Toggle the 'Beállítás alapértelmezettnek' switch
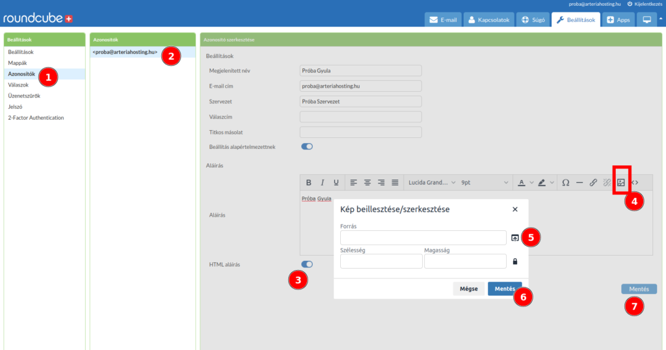Image resolution: width=666 pixels, height=350 pixels. [x=307, y=146]
